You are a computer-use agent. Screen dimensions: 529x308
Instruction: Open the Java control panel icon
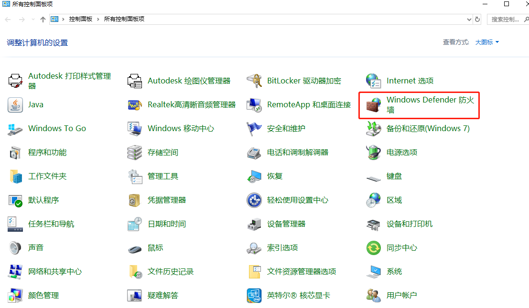[x=15, y=105]
